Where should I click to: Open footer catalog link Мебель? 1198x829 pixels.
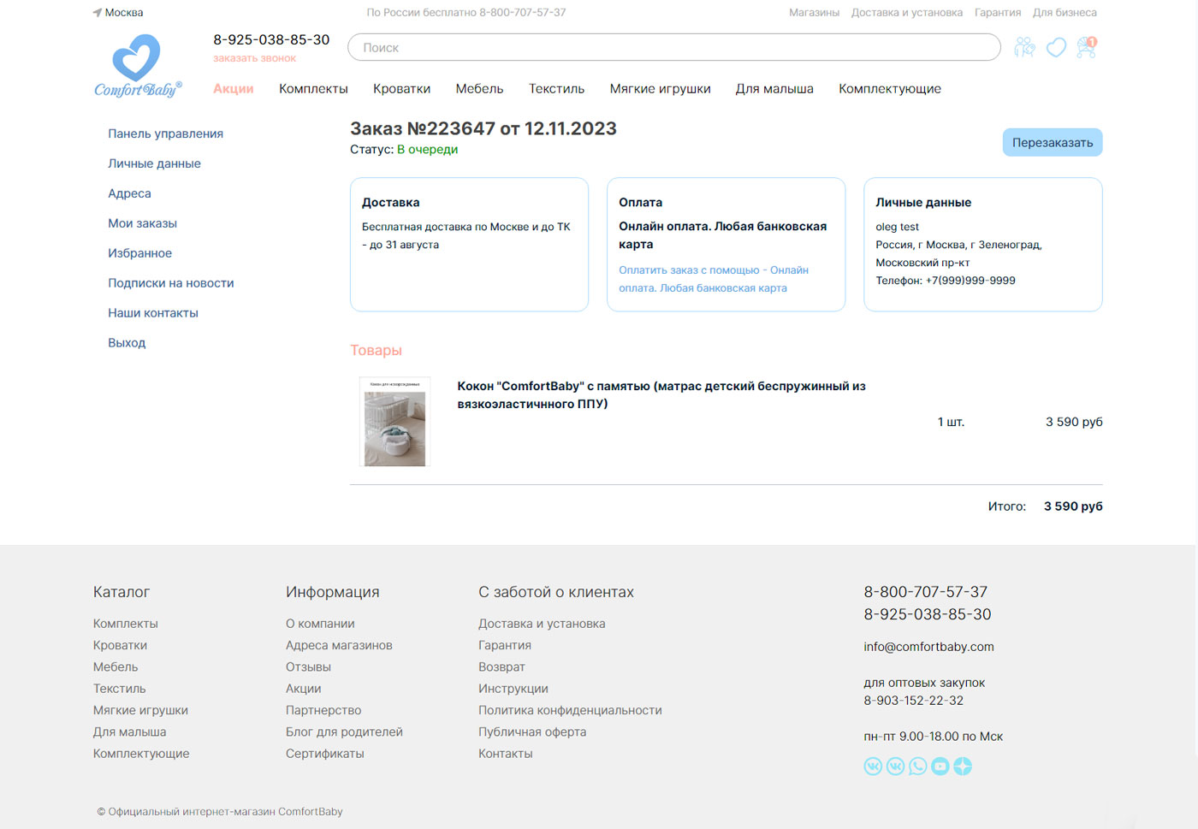[116, 666]
